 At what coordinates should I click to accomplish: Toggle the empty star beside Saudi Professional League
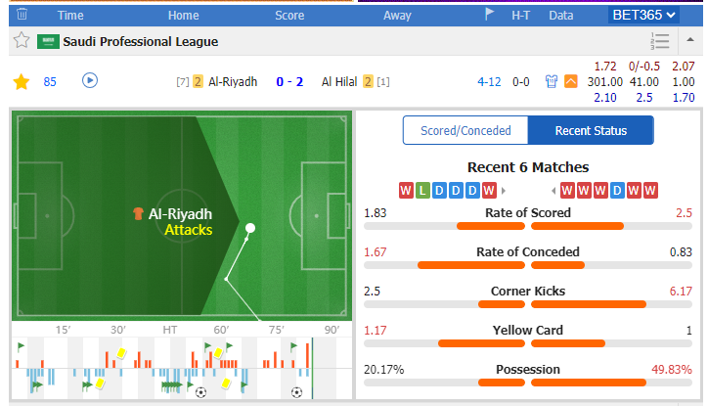pos(22,41)
